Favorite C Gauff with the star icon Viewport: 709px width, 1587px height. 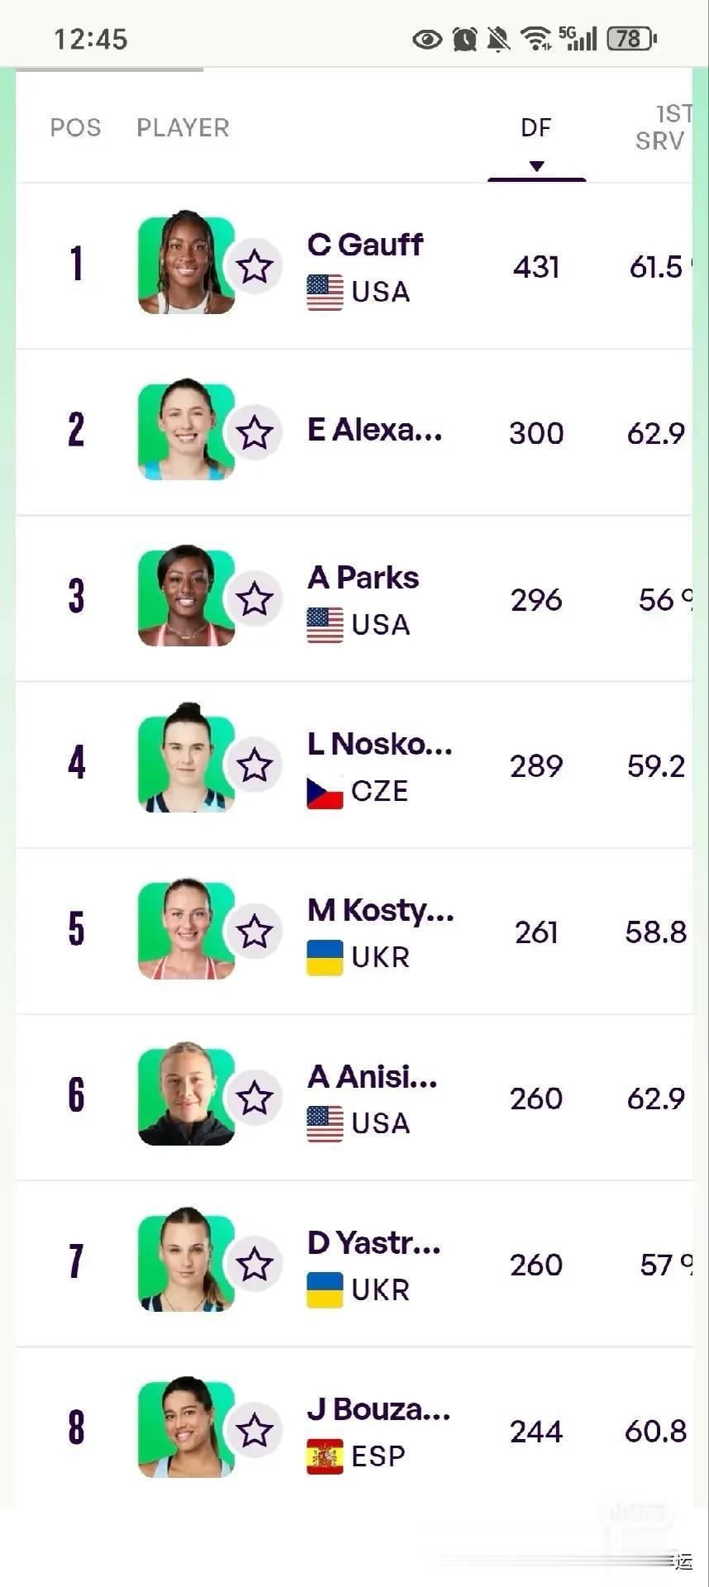[x=255, y=266]
